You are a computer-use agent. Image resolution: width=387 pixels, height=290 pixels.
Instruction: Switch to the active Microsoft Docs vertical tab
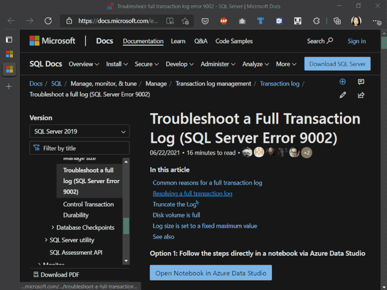point(9,69)
